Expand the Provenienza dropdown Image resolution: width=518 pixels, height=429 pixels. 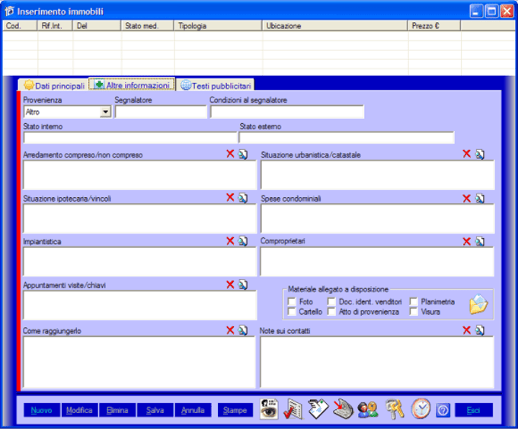pos(105,112)
